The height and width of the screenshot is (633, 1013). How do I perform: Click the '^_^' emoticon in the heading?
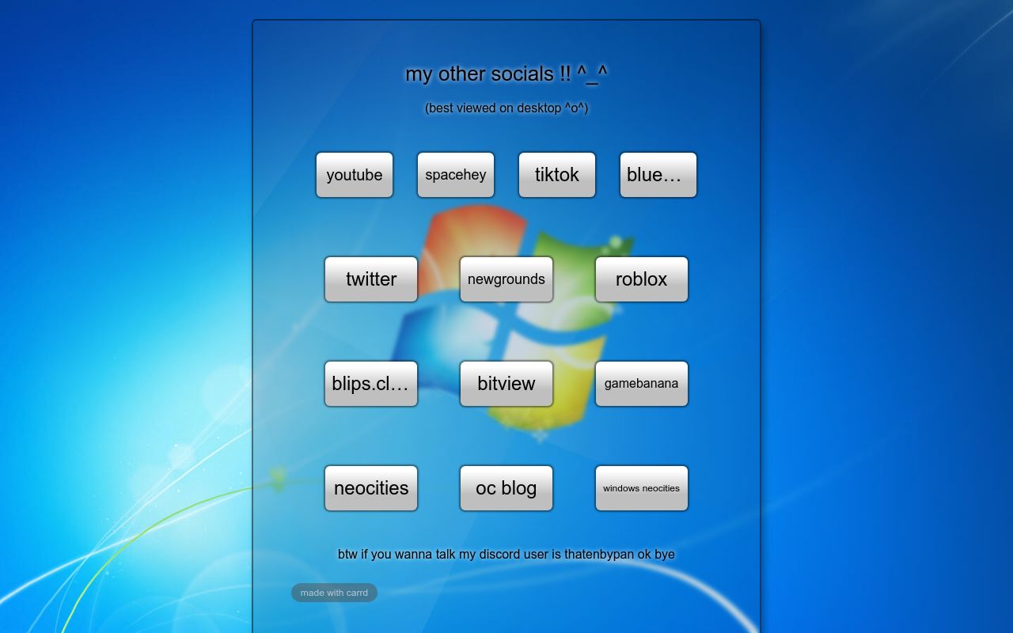(592, 74)
